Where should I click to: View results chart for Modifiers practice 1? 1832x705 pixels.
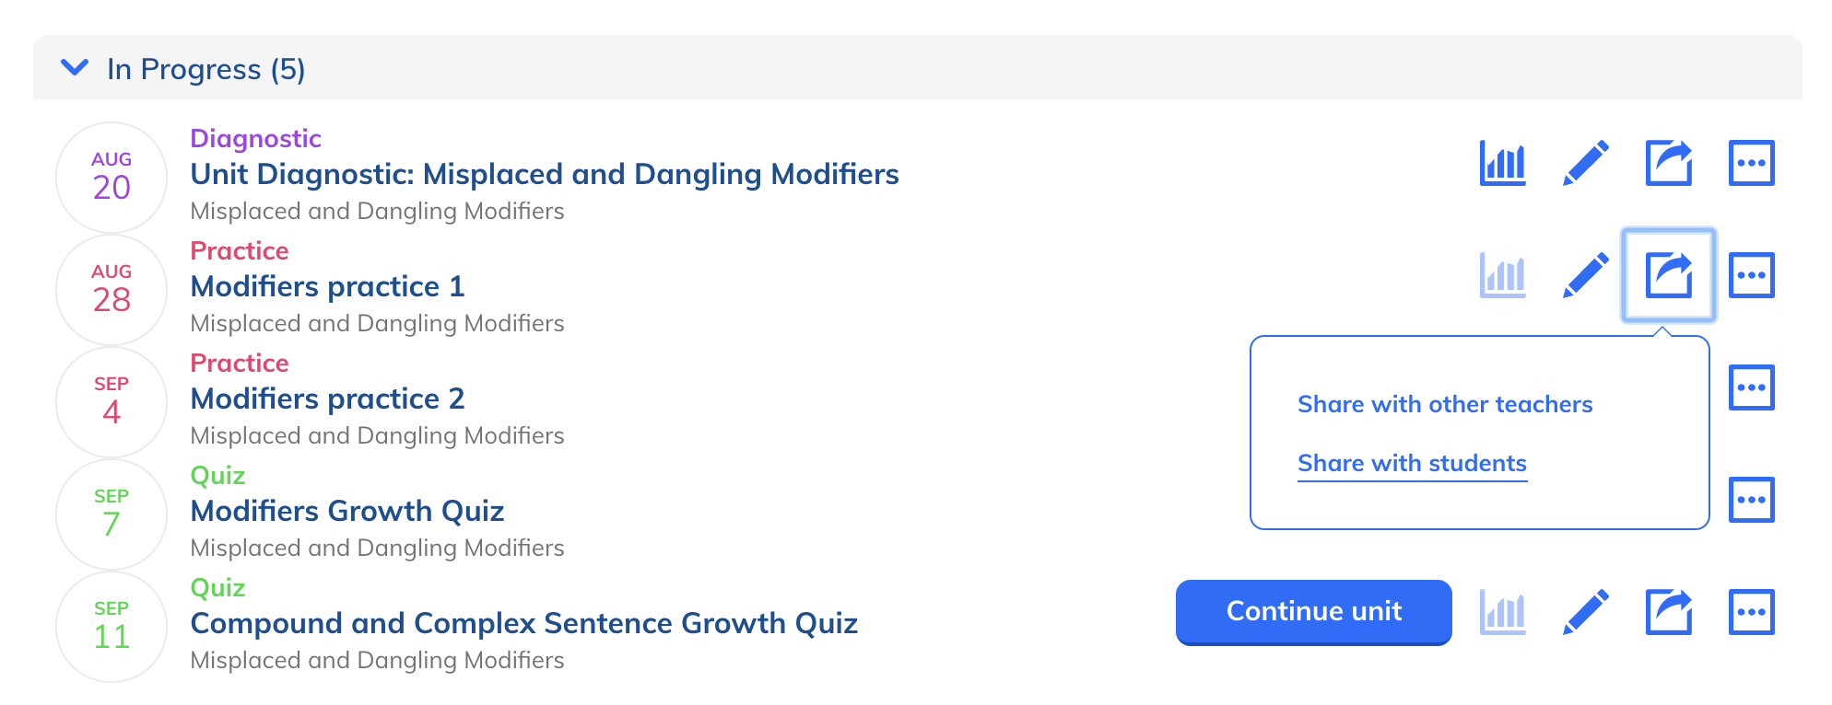(1502, 275)
